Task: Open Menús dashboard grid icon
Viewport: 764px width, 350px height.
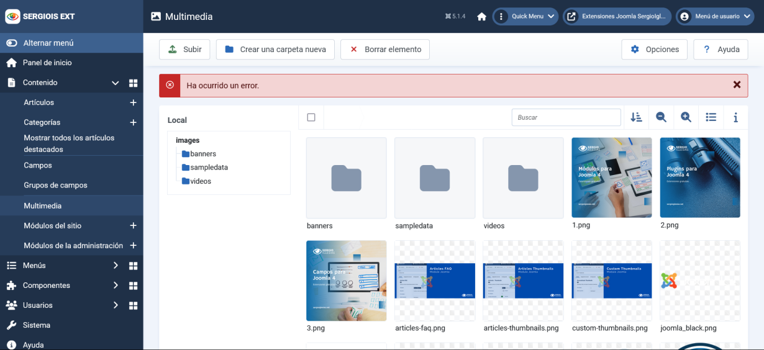Action: [x=133, y=266]
